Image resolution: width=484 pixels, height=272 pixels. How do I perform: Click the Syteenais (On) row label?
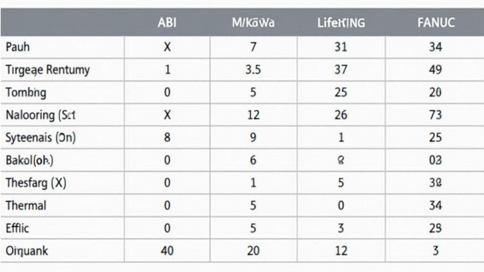pos(40,137)
